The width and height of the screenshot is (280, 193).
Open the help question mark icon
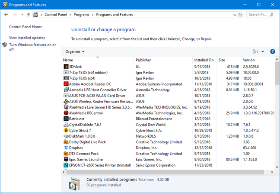pyautogui.click(x=273, y=51)
